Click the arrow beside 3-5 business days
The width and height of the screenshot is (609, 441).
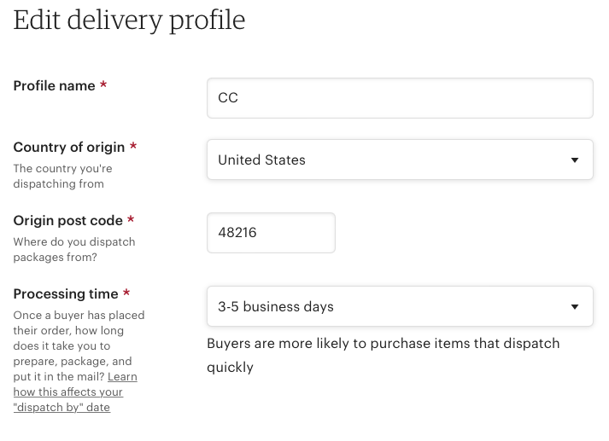point(575,307)
